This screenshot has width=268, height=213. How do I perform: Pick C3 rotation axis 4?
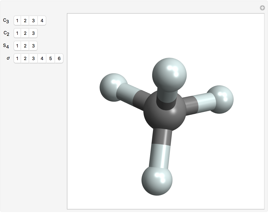tap(42, 21)
